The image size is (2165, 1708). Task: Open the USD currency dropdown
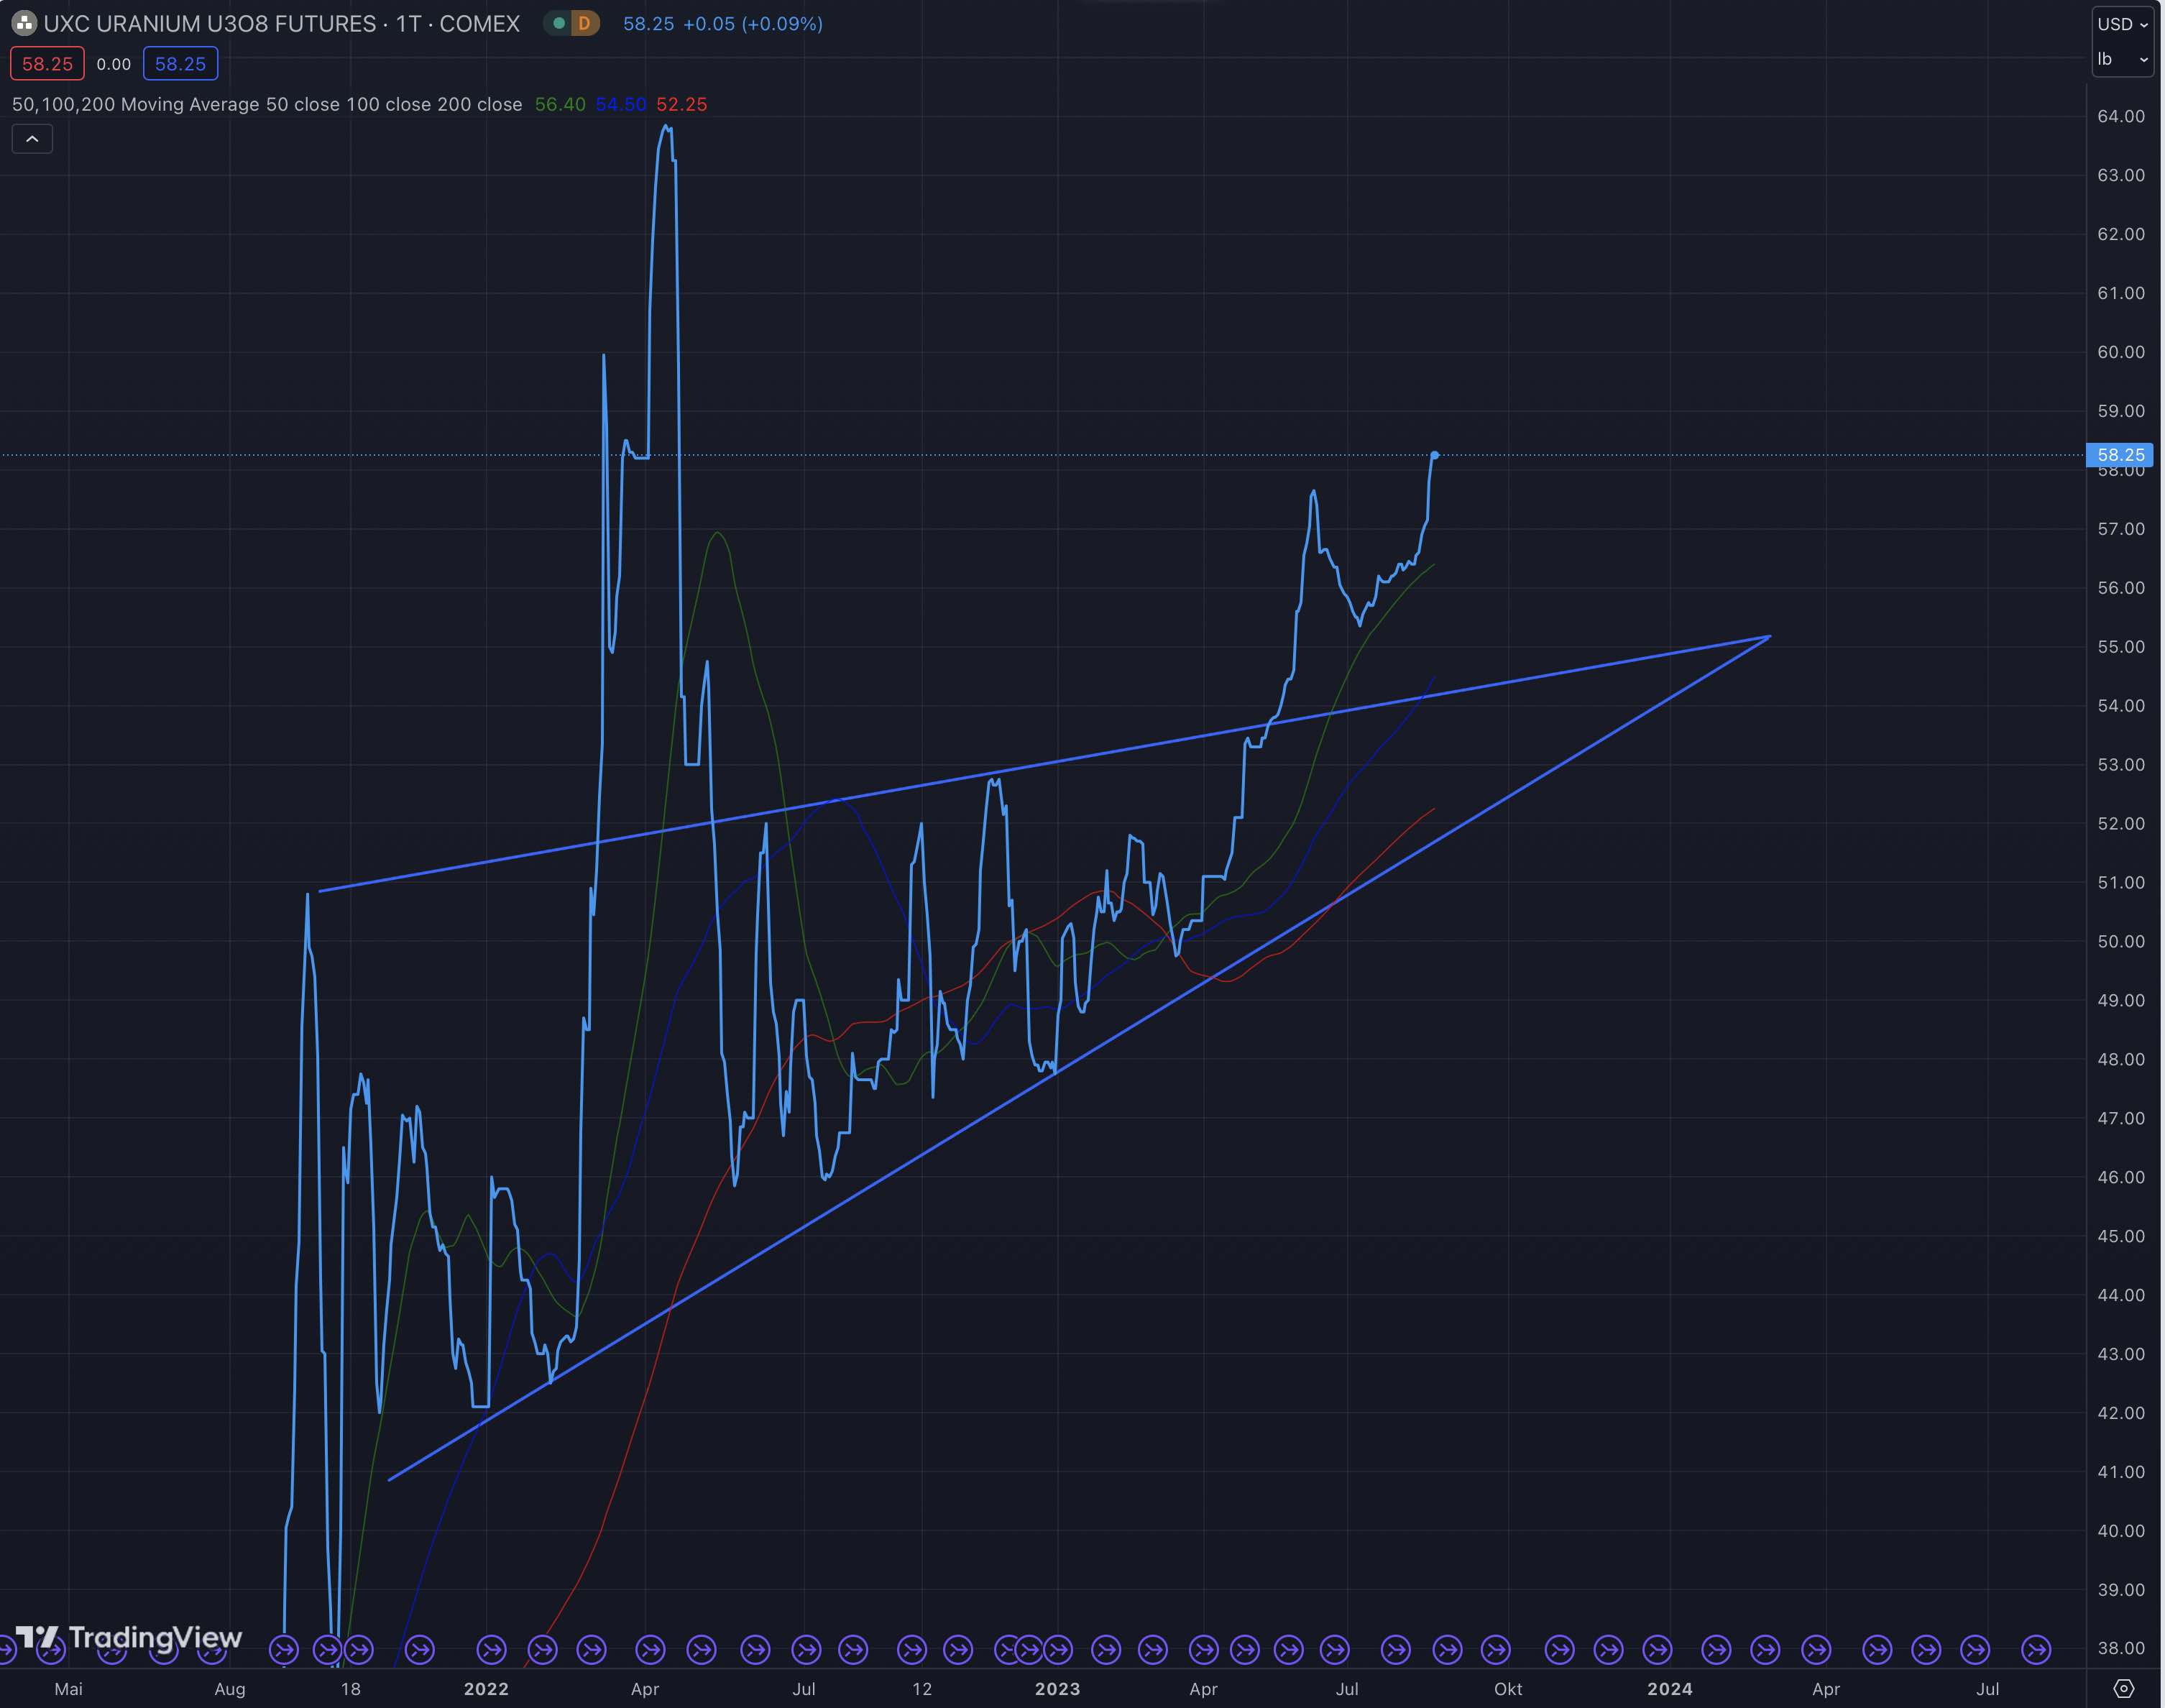[2122, 24]
